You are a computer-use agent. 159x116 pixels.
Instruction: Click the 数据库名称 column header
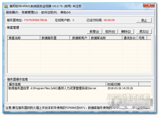106,38
